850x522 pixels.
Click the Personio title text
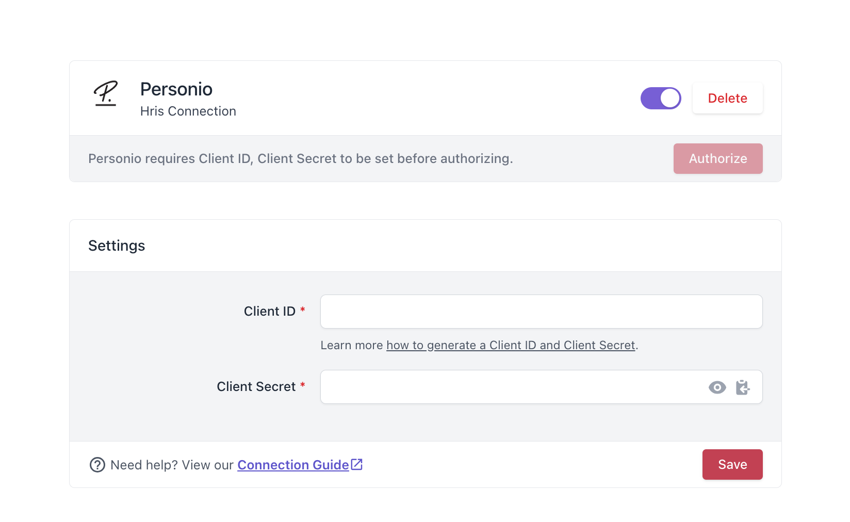click(x=176, y=89)
